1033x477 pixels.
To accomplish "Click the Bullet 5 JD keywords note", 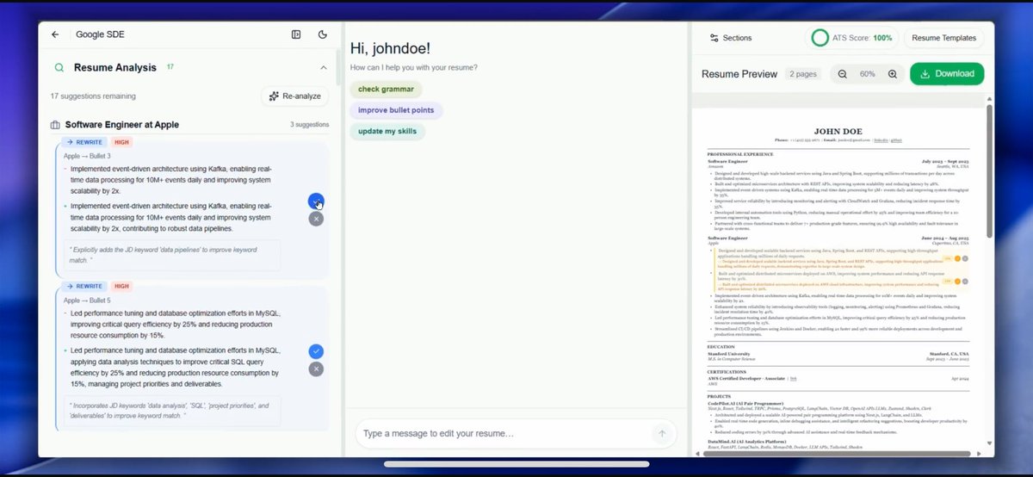I will point(172,410).
